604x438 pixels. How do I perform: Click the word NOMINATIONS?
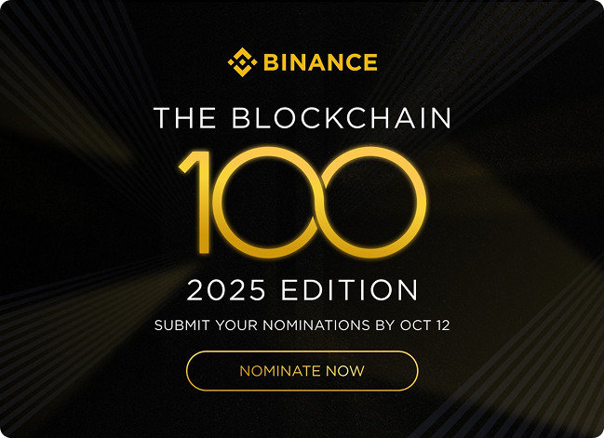[314, 325]
